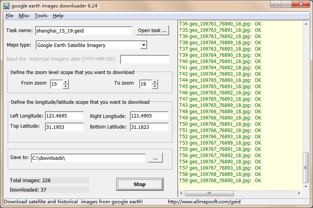Click the allmapsoft.com/geid URL in status bar
The height and width of the screenshot is (208, 313).
(204, 202)
